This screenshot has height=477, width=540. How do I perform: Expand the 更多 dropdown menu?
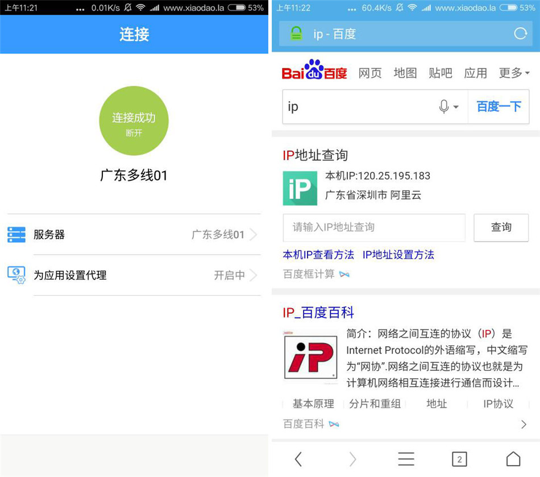pos(514,73)
